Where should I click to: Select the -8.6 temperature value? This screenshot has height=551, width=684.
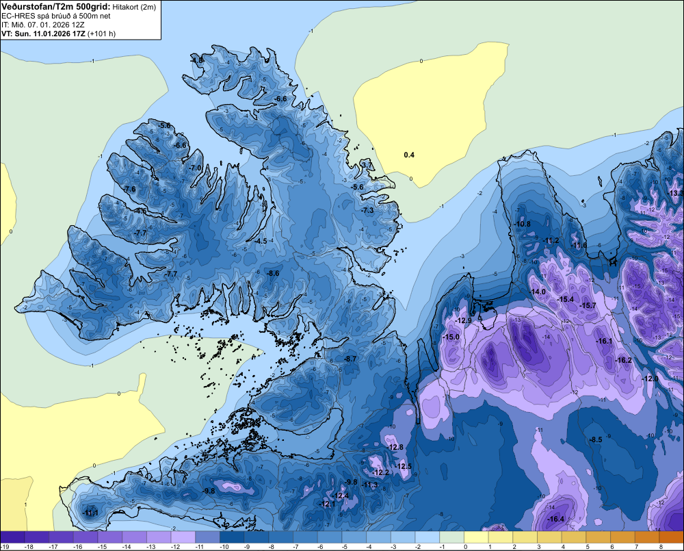point(273,273)
